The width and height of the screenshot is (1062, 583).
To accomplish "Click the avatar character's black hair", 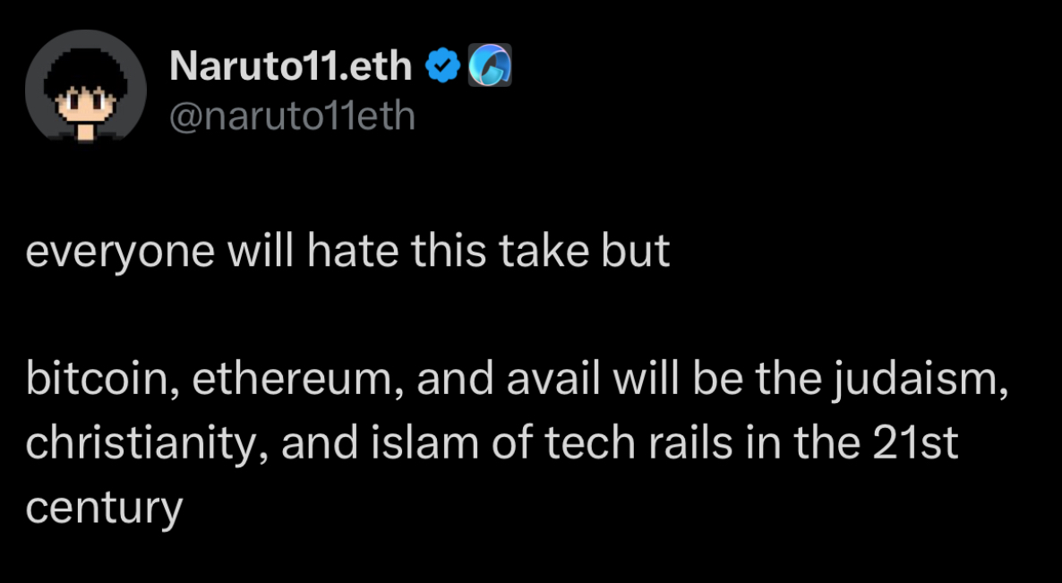I will point(85,73).
